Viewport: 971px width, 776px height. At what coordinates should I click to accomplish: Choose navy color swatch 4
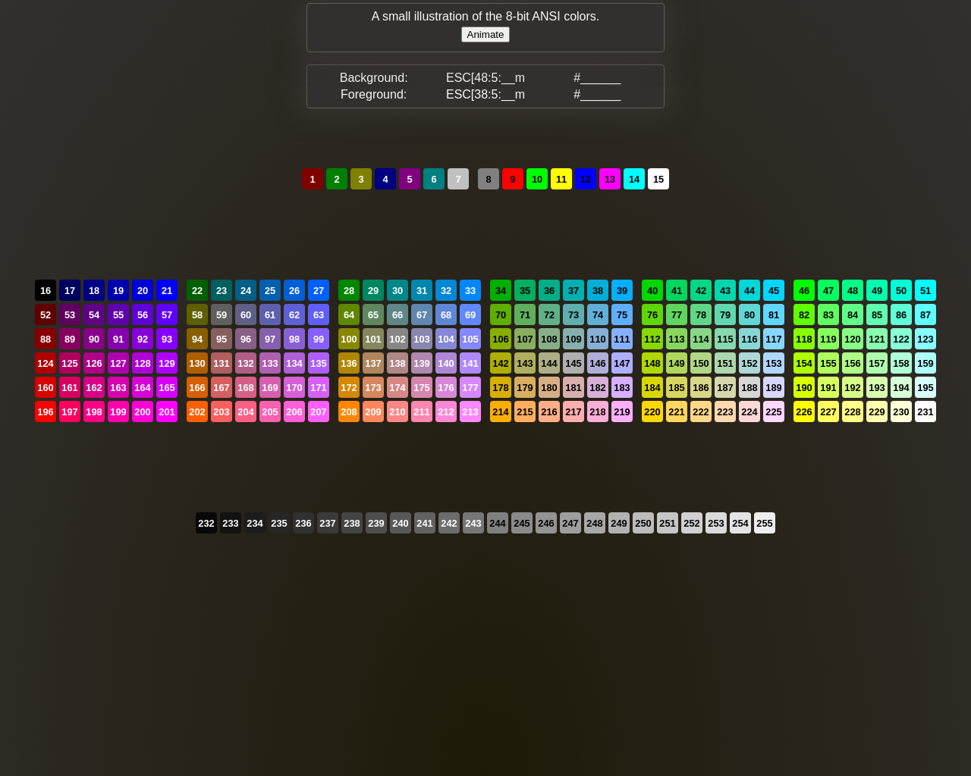click(385, 179)
